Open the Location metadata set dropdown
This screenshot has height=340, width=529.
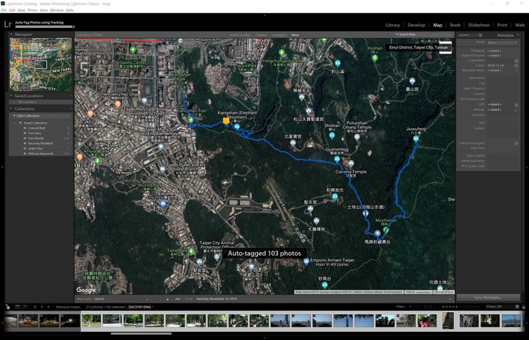point(471,35)
